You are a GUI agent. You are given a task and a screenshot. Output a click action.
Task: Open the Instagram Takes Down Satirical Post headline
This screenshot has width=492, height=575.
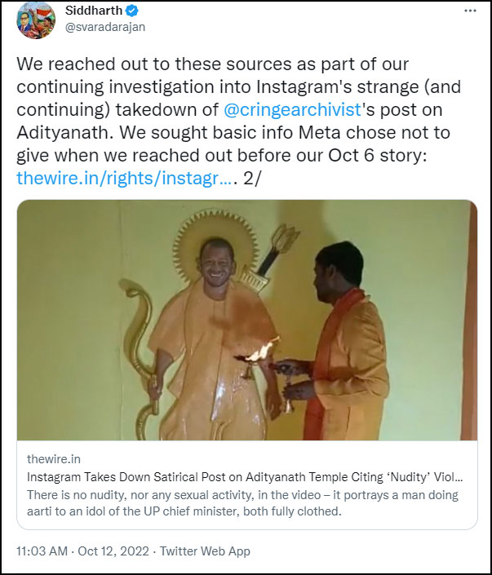pos(245,477)
